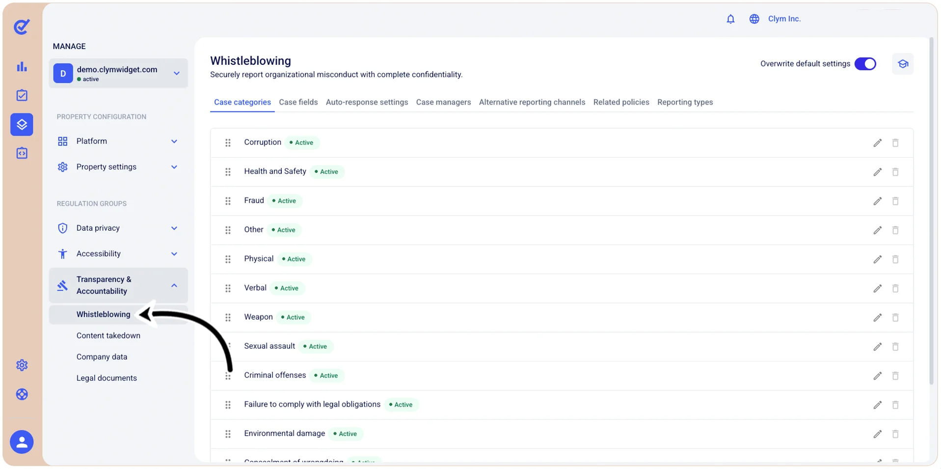Open the tasks checklist sidebar icon
941x469 pixels.
(22, 95)
